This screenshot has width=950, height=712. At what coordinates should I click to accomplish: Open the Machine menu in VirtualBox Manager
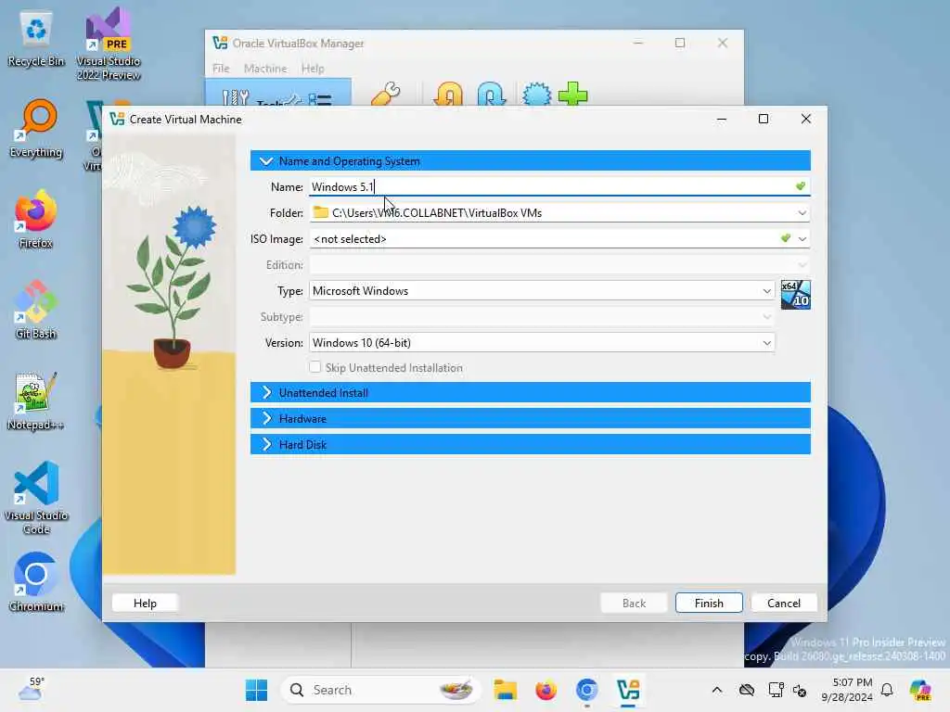coord(265,69)
